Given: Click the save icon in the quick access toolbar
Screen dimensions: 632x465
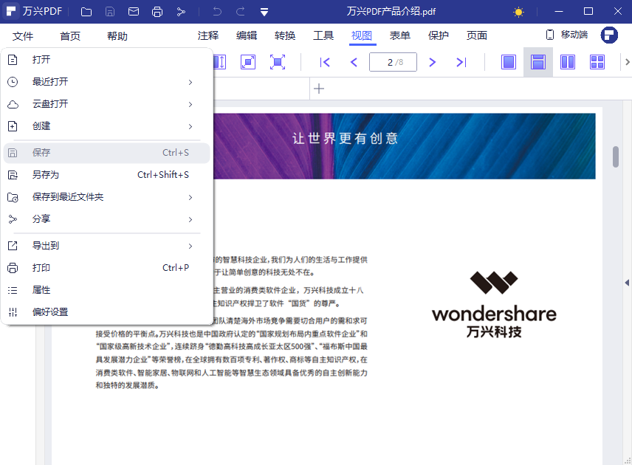Looking at the screenshot, I should pyautogui.click(x=111, y=11).
